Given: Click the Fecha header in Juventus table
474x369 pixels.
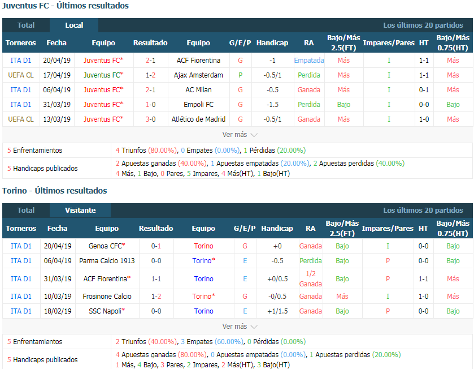Looking at the screenshot, I should click(x=56, y=42).
